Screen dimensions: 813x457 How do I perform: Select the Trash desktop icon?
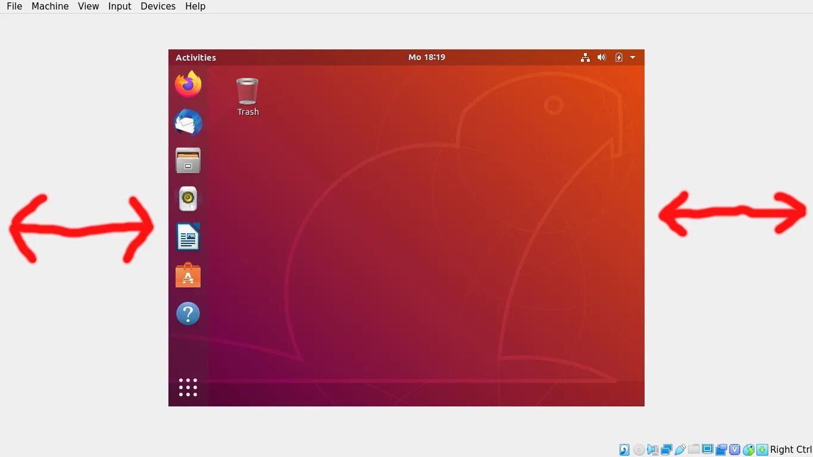click(247, 91)
